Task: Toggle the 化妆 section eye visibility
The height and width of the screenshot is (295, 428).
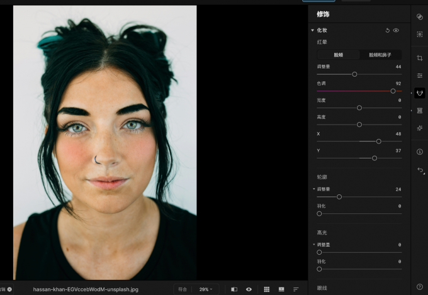Action: [x=396, y=30]
